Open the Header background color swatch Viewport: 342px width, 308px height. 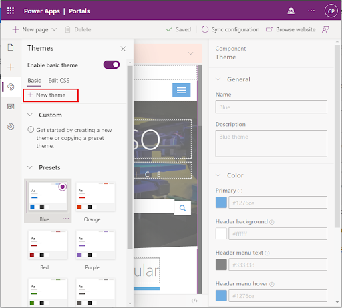point(221,233)
